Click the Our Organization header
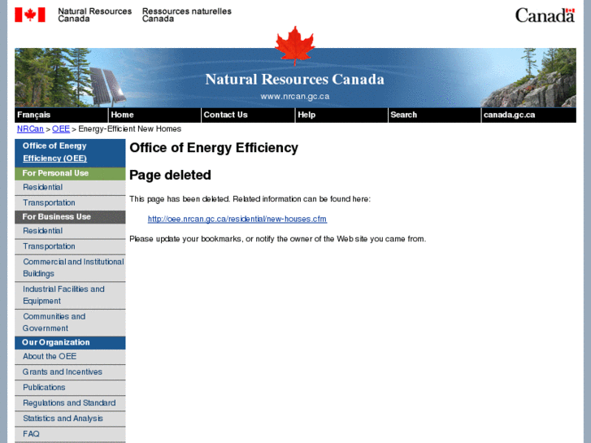 click(x=70, y=343)
